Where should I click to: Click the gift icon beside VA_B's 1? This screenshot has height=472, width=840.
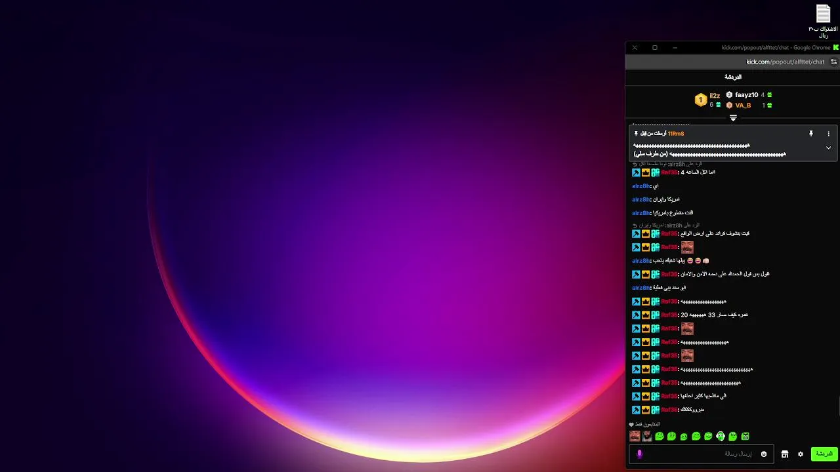click(x=770, y=106)
